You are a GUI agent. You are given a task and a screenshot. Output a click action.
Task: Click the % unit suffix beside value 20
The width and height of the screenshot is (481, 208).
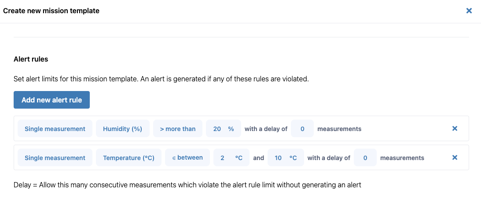pos(231,129)
